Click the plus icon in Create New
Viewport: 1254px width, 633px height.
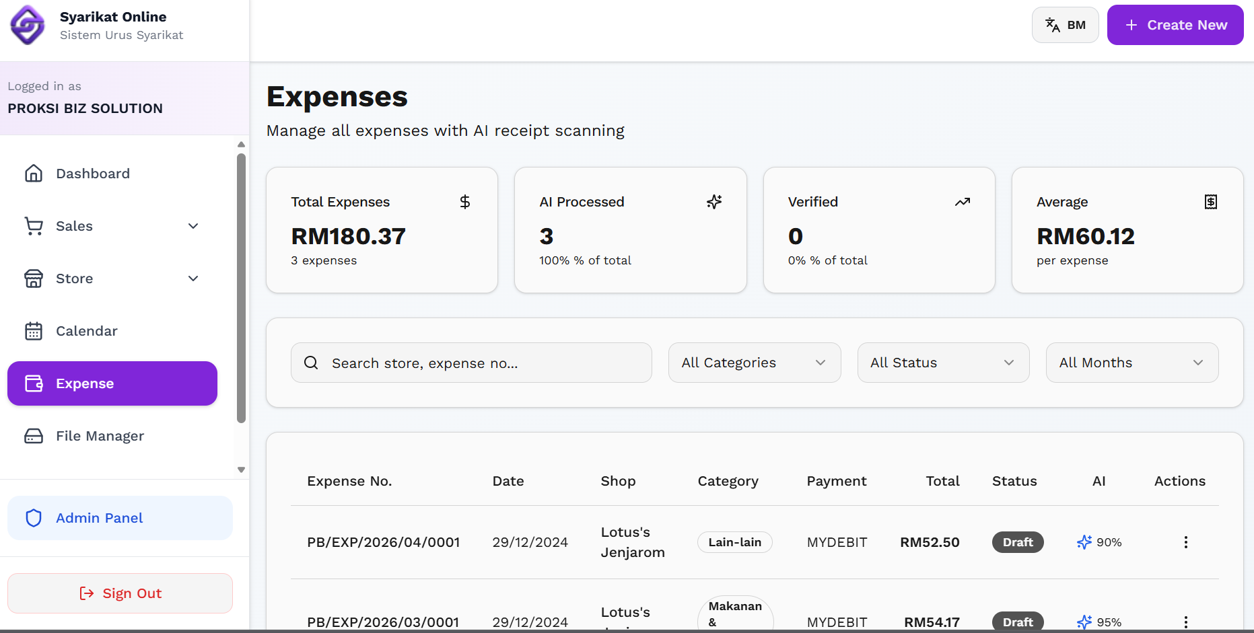pos(1131,25)
